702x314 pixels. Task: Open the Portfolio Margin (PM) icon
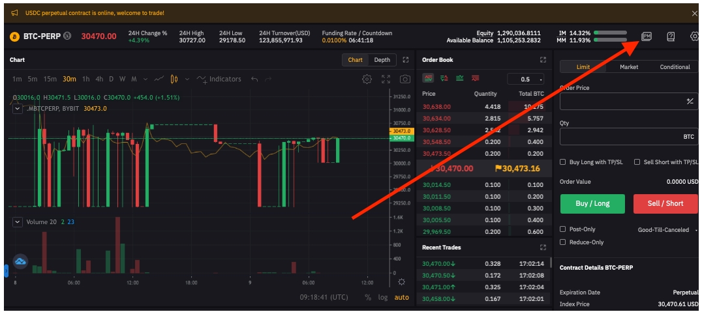[647, 36]
